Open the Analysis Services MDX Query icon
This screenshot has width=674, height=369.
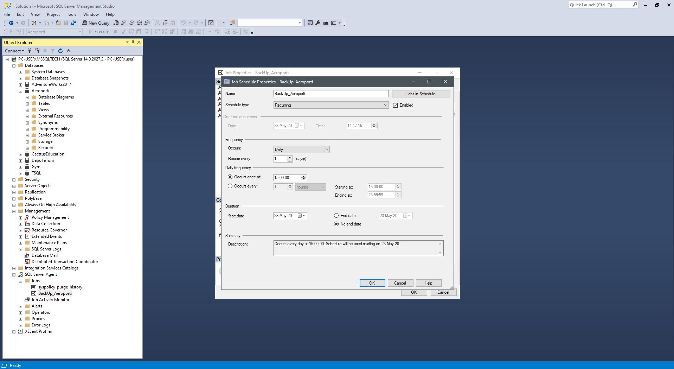tap(124, 23)
